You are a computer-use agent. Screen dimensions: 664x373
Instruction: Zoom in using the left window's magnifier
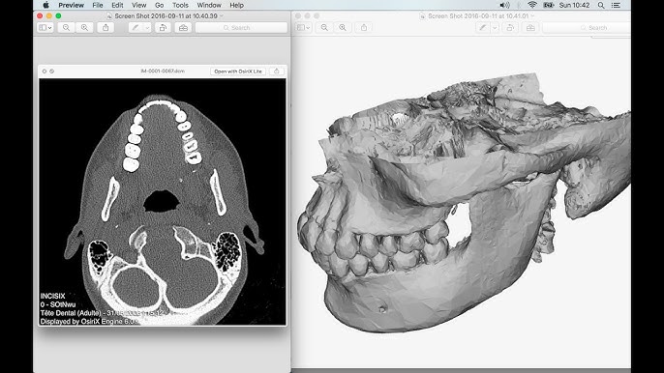tap(85, 27)
